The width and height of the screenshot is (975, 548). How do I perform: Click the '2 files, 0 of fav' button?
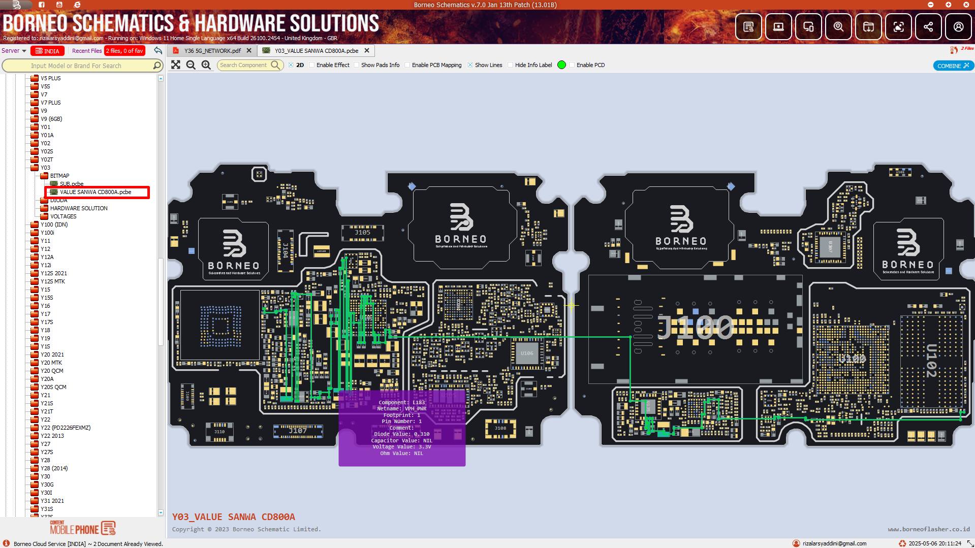tap(124, 51)
